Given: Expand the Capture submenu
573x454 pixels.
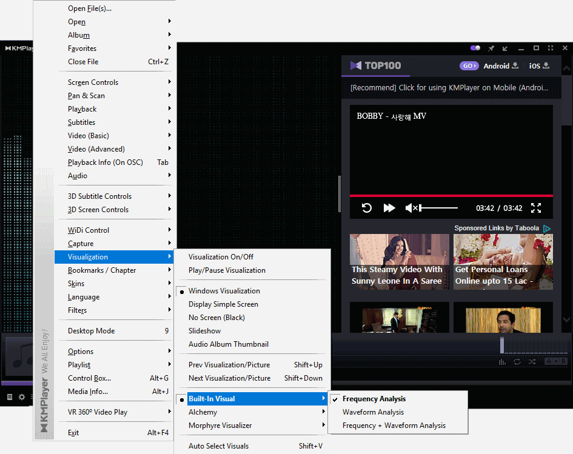Looking at the screenshot, I should point(114,244).
